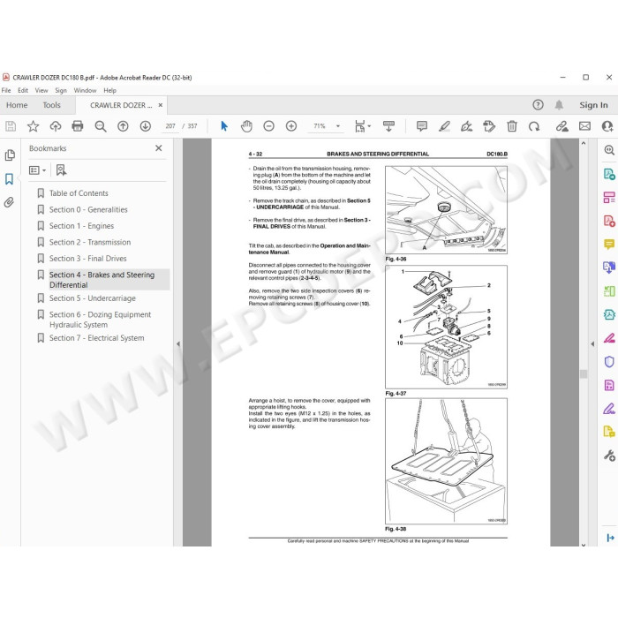This screenshot has height=618, width=618.
Task: Close the Bookmarks panel
Action: 158,148
